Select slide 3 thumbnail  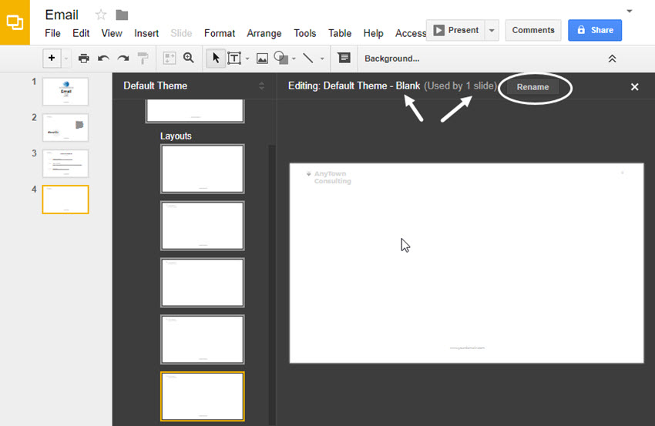(x=65, y=163)
